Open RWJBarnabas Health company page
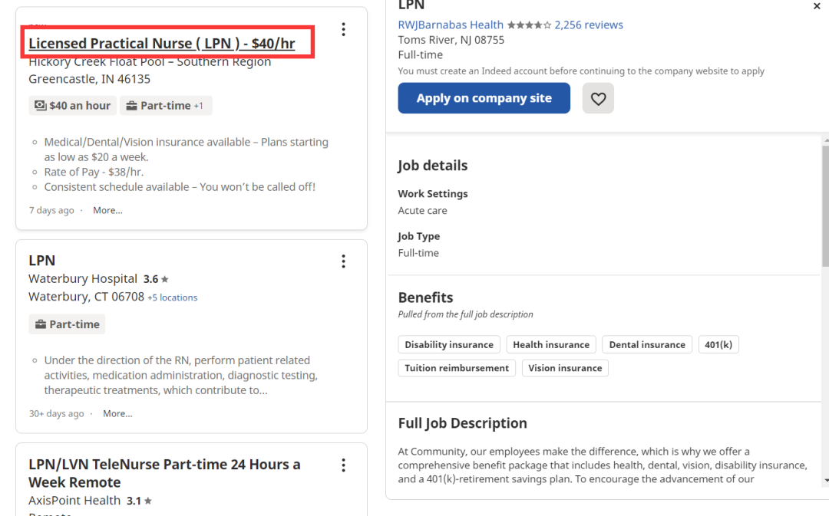The height and width of the screenshot is (516, 829). pyautogui.click(x=451, y=25)
